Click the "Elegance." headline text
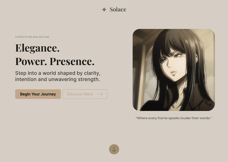 tap(37, 48)
